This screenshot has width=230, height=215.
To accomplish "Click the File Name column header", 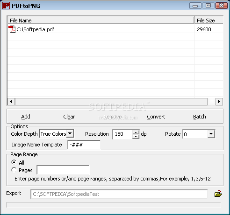I will [101, 21].
